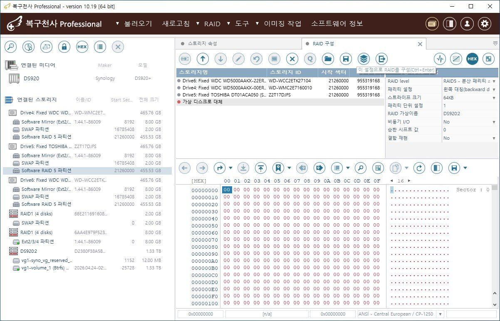The width and height of the screenshot is (500, 321).
Task: Select the DS920:2 storage entry
Action: 87,251
